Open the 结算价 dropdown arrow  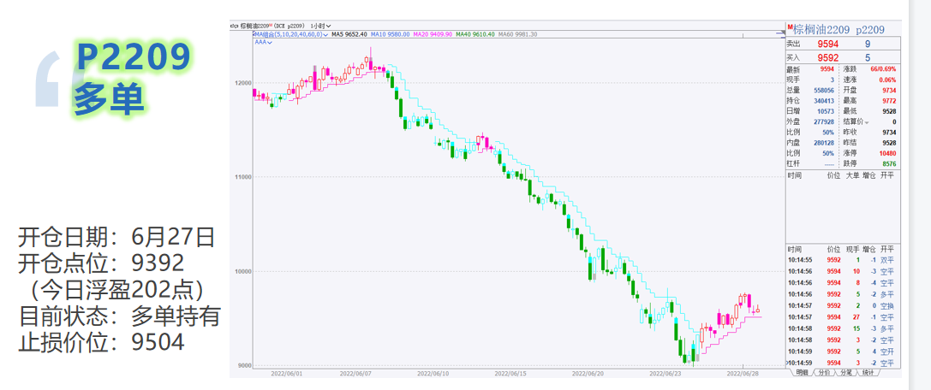point(867,122)
